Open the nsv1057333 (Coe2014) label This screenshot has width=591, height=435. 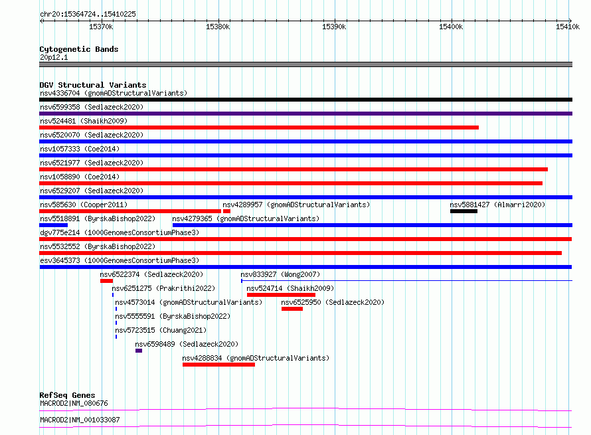coord(80,149)
